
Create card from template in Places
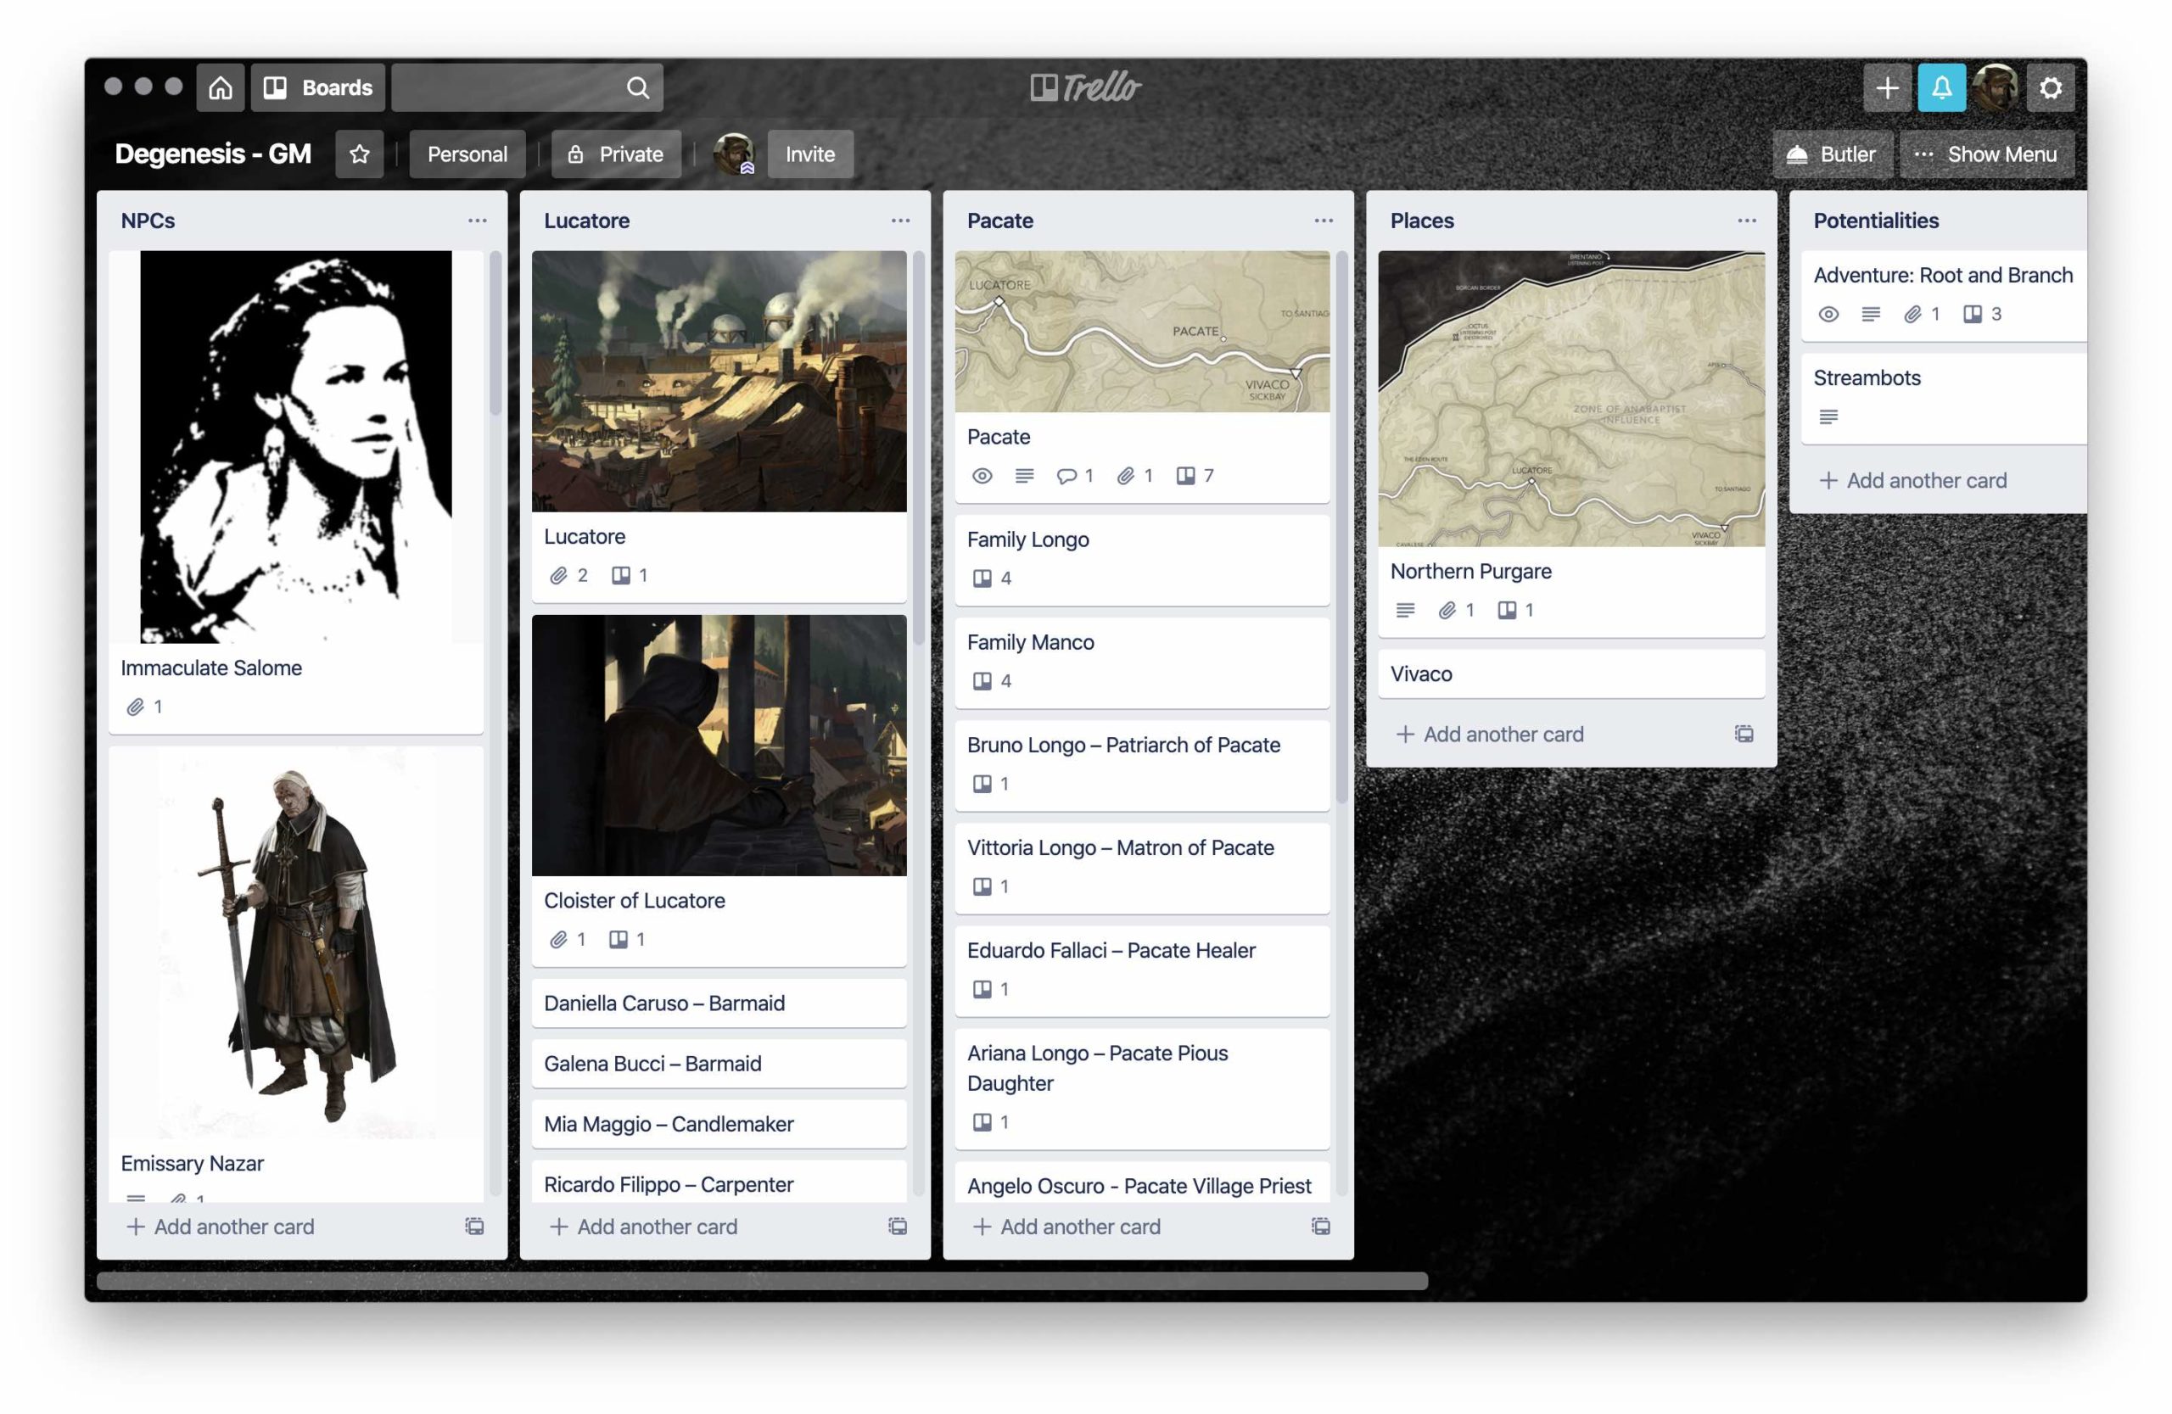1744,735
